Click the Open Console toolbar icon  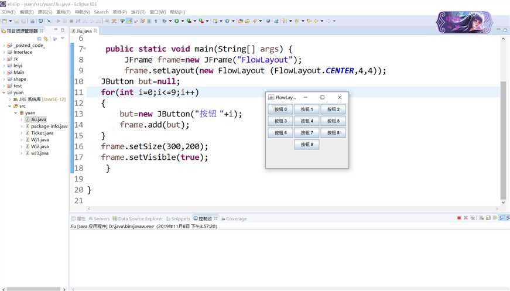pos(40,21)
